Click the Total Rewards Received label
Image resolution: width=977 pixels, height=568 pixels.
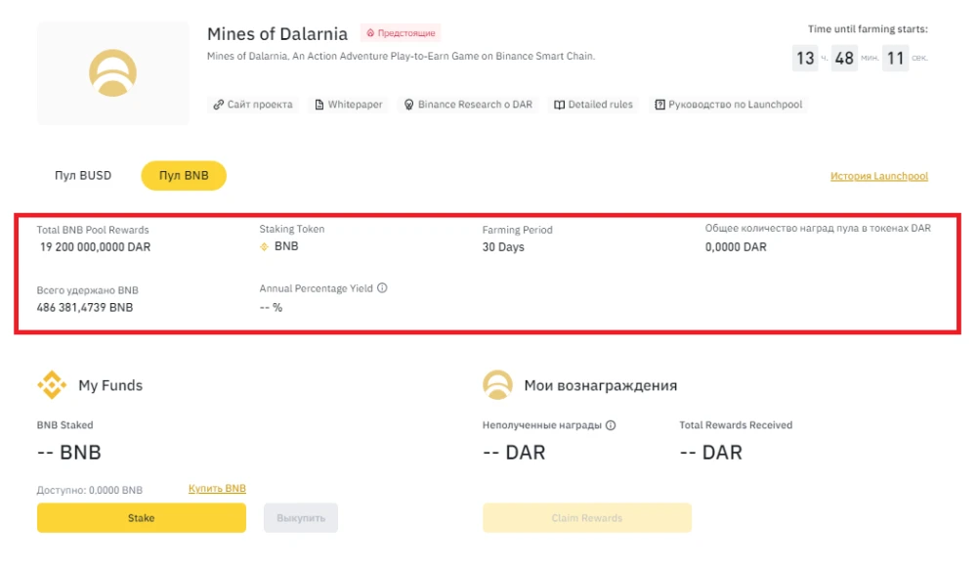click(736, 425)
